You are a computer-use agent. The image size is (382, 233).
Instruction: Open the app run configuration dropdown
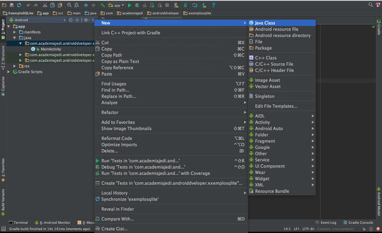point(116,5)
